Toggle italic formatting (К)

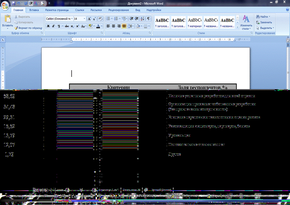53,26
